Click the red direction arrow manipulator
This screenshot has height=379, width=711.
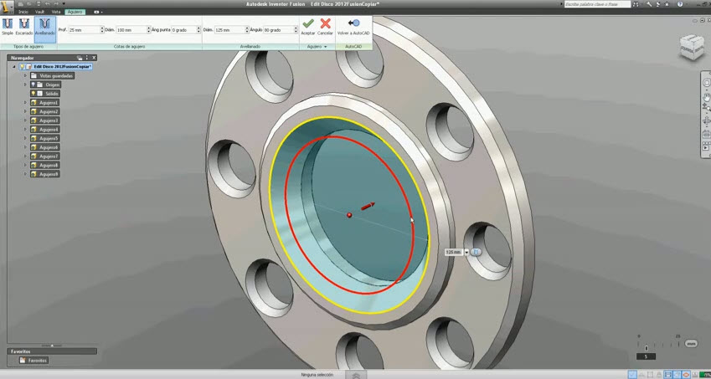pyautogui.click(x=368, y=206)
